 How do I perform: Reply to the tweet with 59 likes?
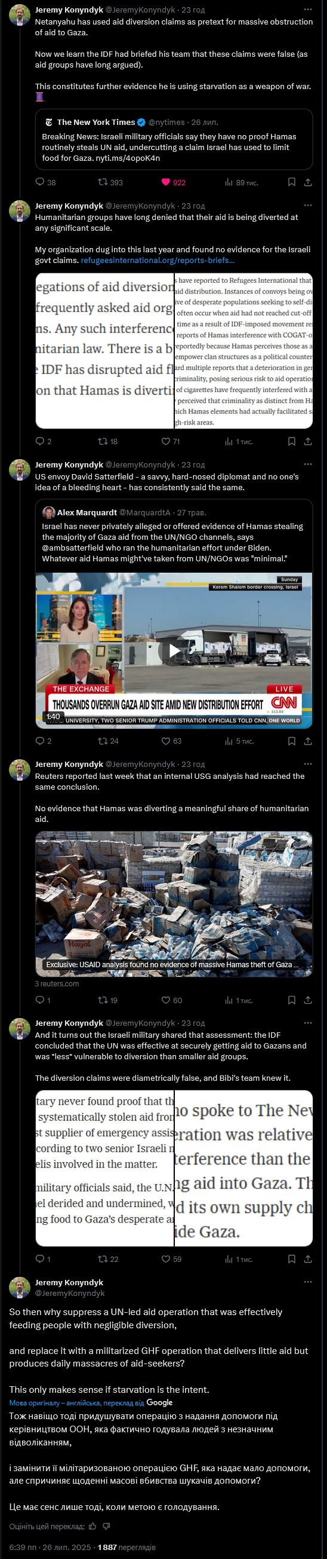pyautogui.click(x=40, y=1259)
